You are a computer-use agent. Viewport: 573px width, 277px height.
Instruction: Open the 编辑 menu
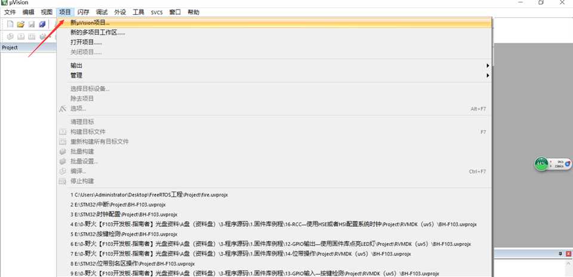point(29,12)
